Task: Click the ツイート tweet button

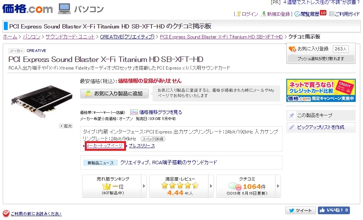Action: tap(301, 210)
